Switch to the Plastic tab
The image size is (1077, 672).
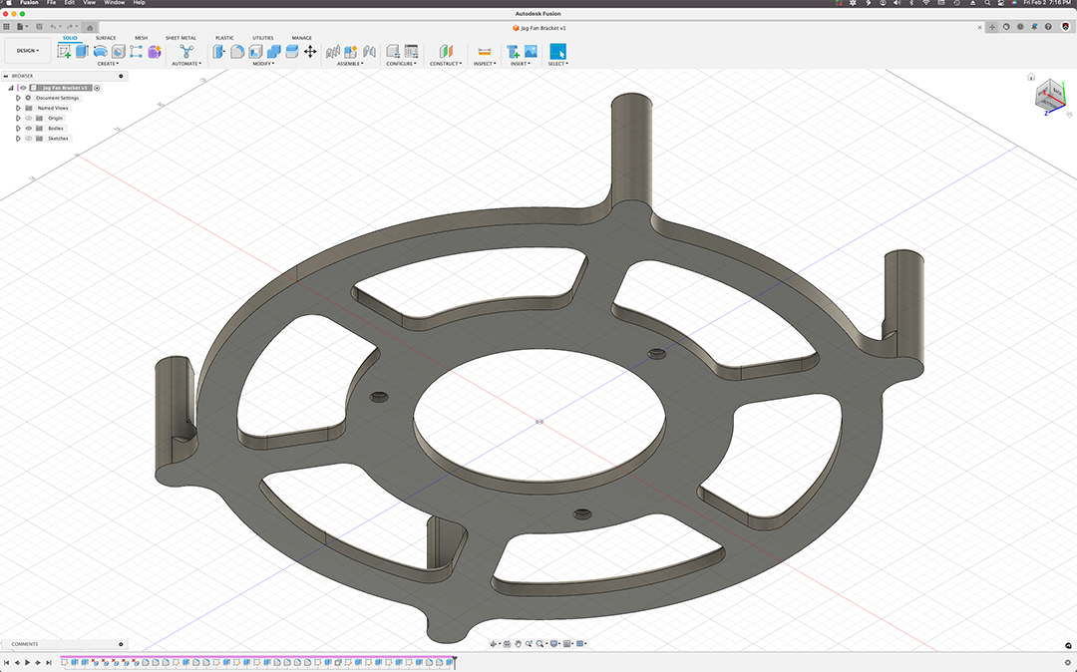[x=224, y=38]
